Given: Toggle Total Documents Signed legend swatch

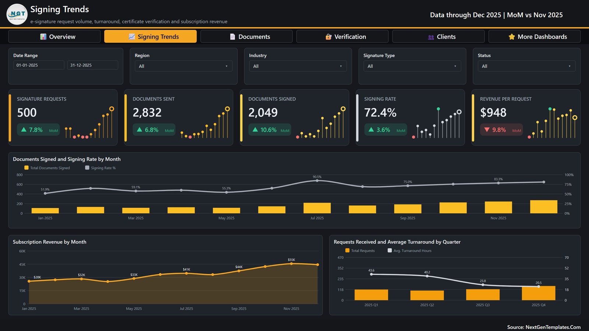Looking at the screenshot, I should [26, 168].
